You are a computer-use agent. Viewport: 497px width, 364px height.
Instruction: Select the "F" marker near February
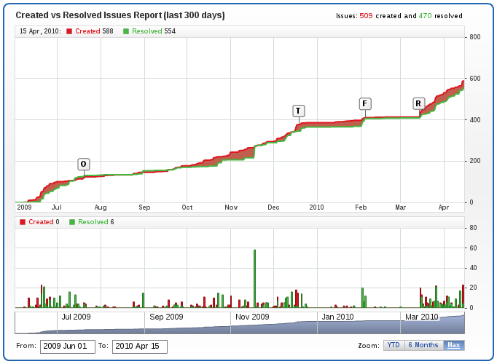[364, 103]
